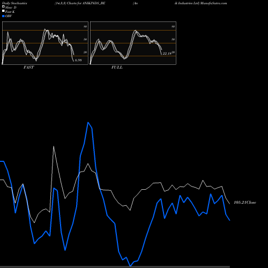Click the Fast K legend swatch
The image size is (268, 268).
point(3,11)
